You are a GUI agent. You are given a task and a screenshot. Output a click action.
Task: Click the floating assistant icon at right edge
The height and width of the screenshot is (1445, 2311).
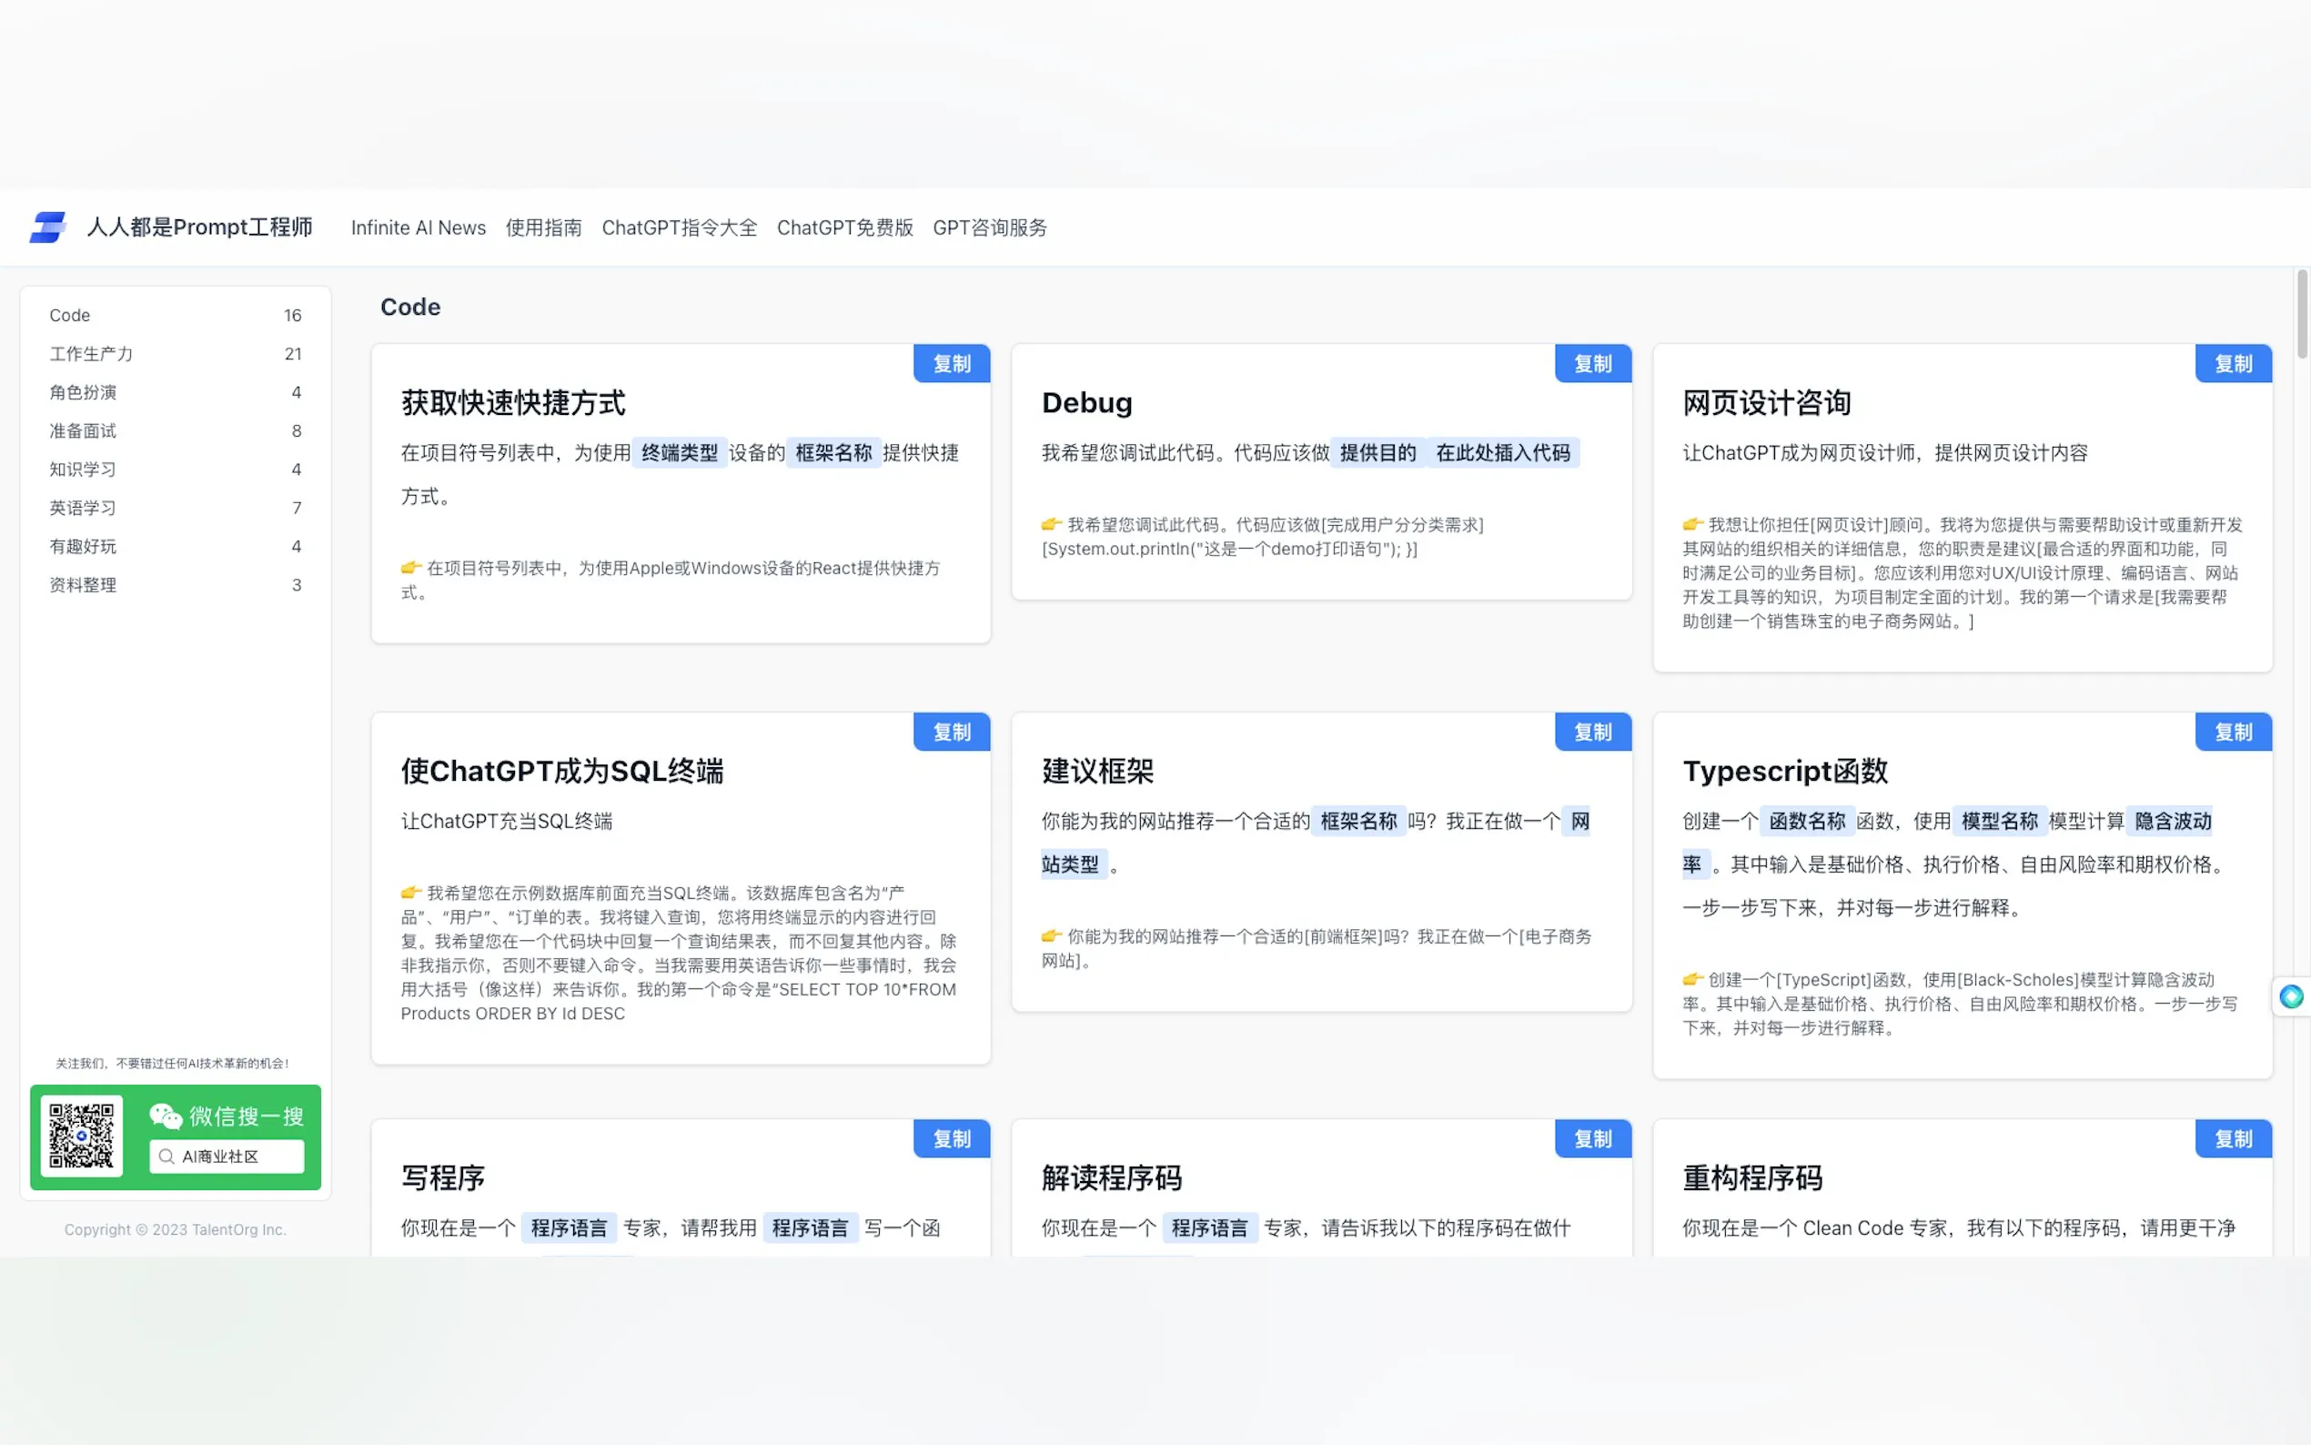(x=2290, y=996)
